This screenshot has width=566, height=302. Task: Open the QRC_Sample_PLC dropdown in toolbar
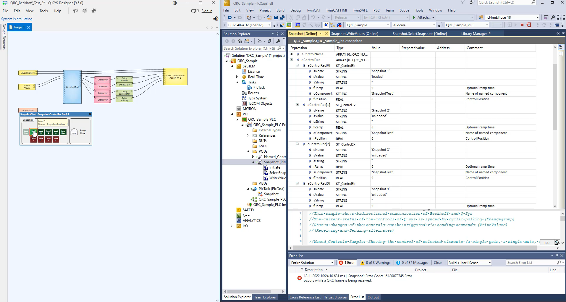click(x=467, y=25)
